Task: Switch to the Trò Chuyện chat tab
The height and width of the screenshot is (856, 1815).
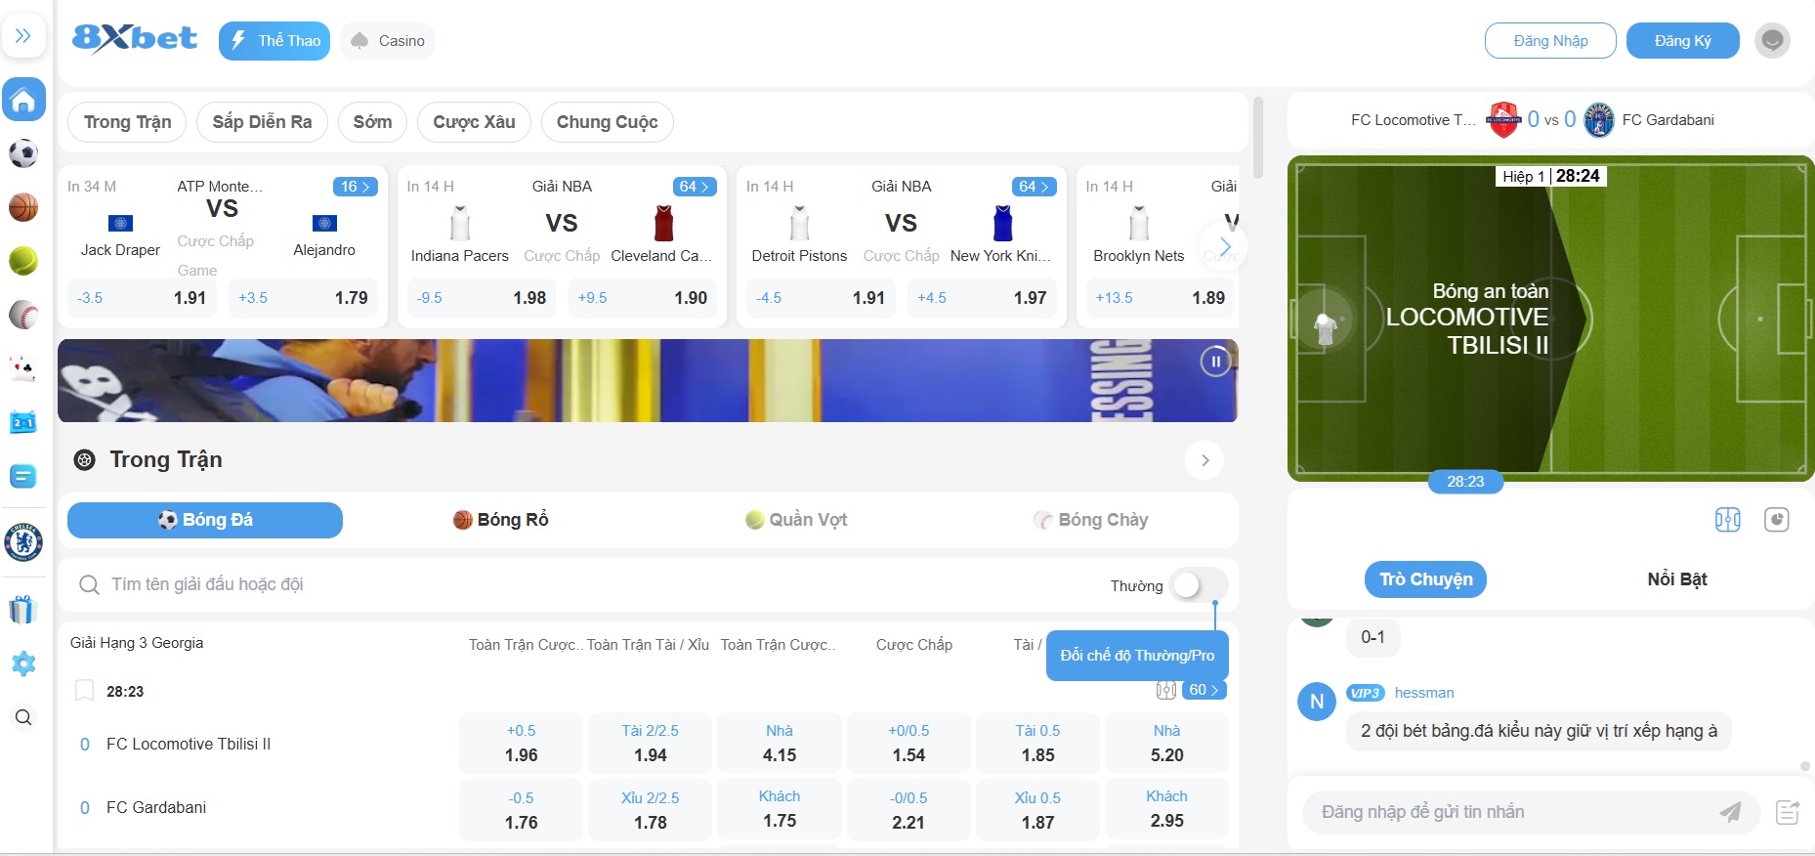Action: [1425, 579]
